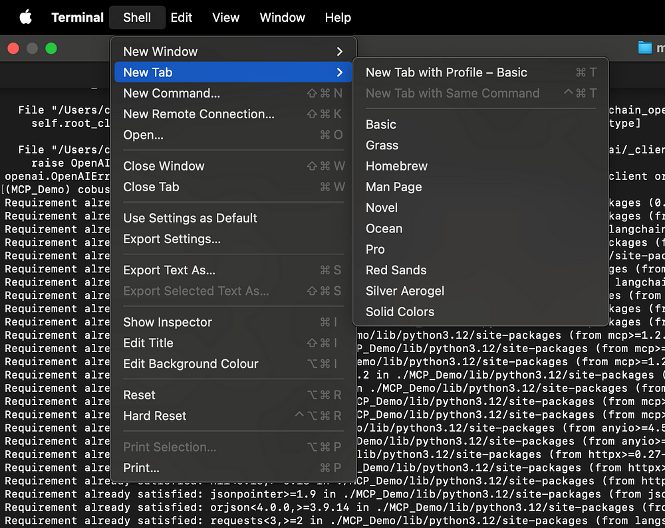Click the folder icon in title bar
The image size is (665, 528).
644,48
